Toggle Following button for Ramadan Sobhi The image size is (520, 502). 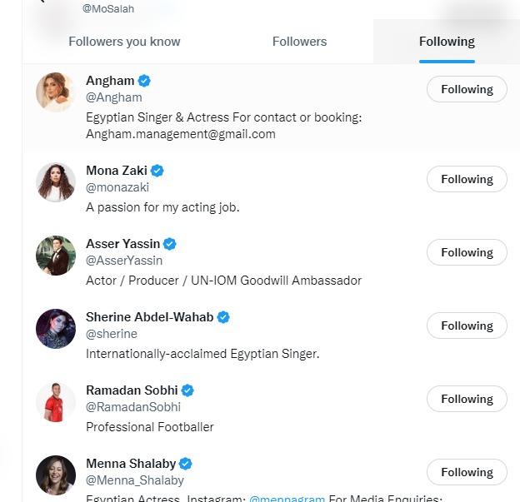point(467,399)
